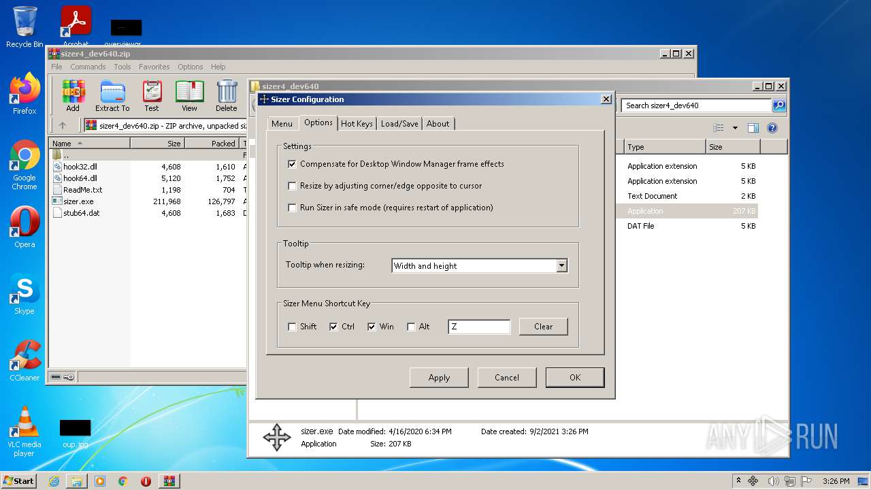
Task: Switch to the Load/Save tab
Action: [399, 124]
